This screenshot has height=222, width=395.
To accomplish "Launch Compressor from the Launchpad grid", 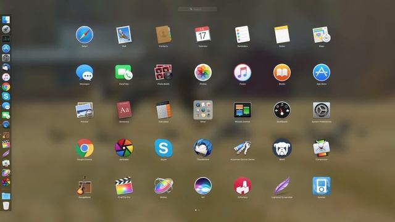I will [x=322, y=148].
